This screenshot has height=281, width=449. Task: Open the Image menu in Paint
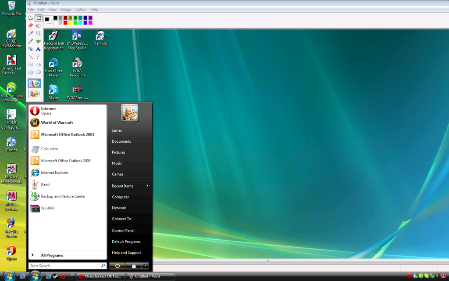pos(66,9)
